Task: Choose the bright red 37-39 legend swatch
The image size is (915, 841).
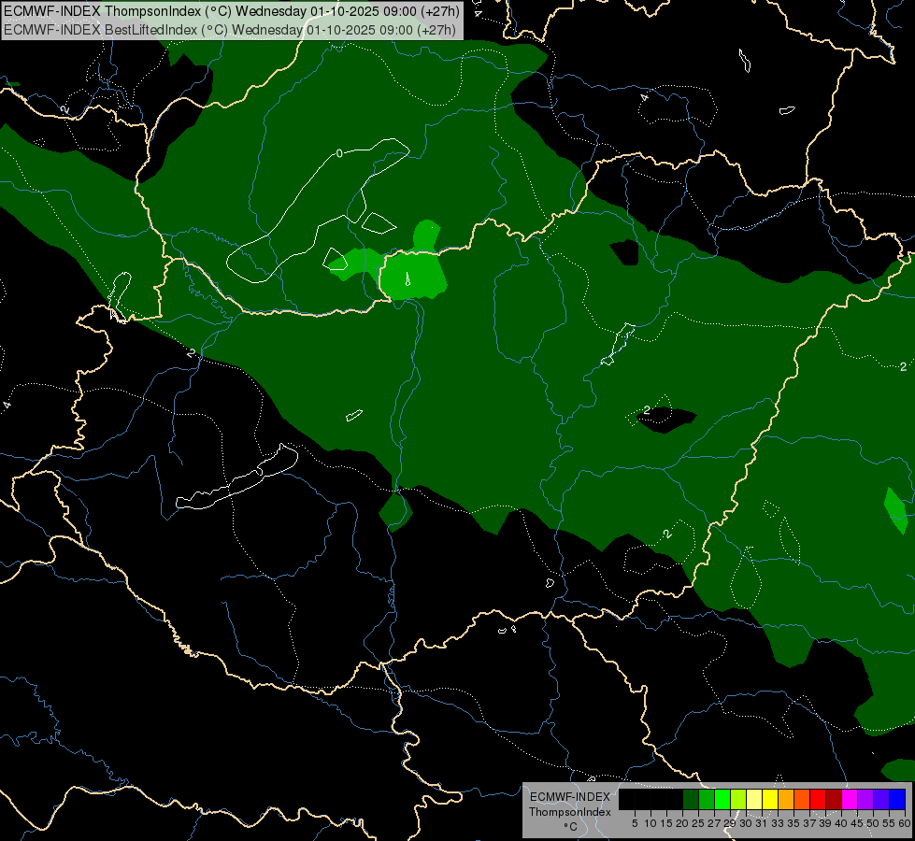Action: click(x=818, y=799)
